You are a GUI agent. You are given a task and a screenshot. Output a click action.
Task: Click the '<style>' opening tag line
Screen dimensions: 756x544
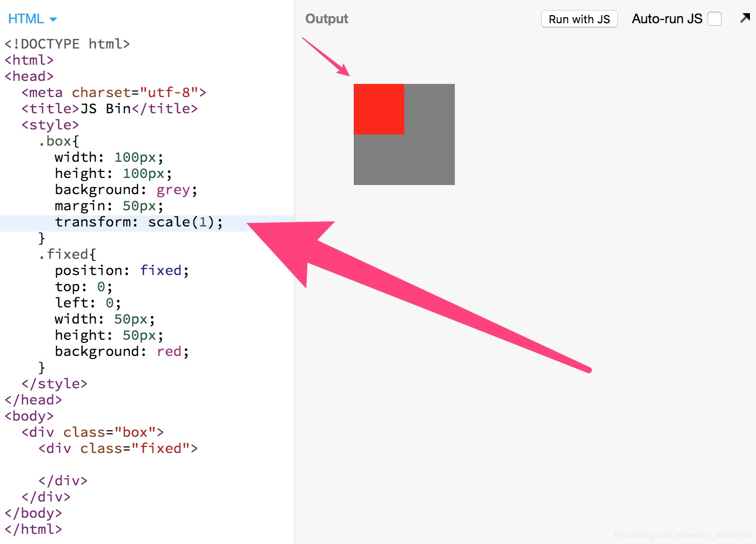coord(50,125)
